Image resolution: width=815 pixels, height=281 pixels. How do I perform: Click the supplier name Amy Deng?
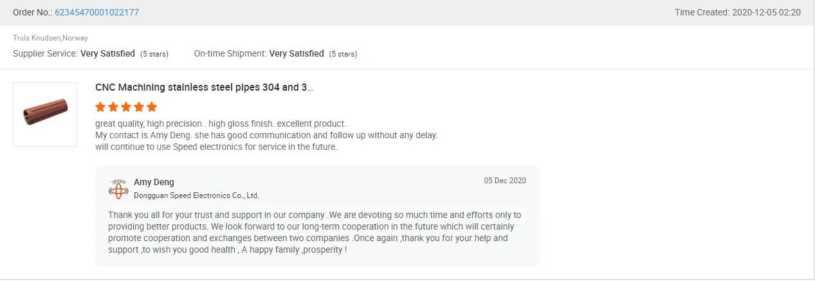click(x=154, y=182)
